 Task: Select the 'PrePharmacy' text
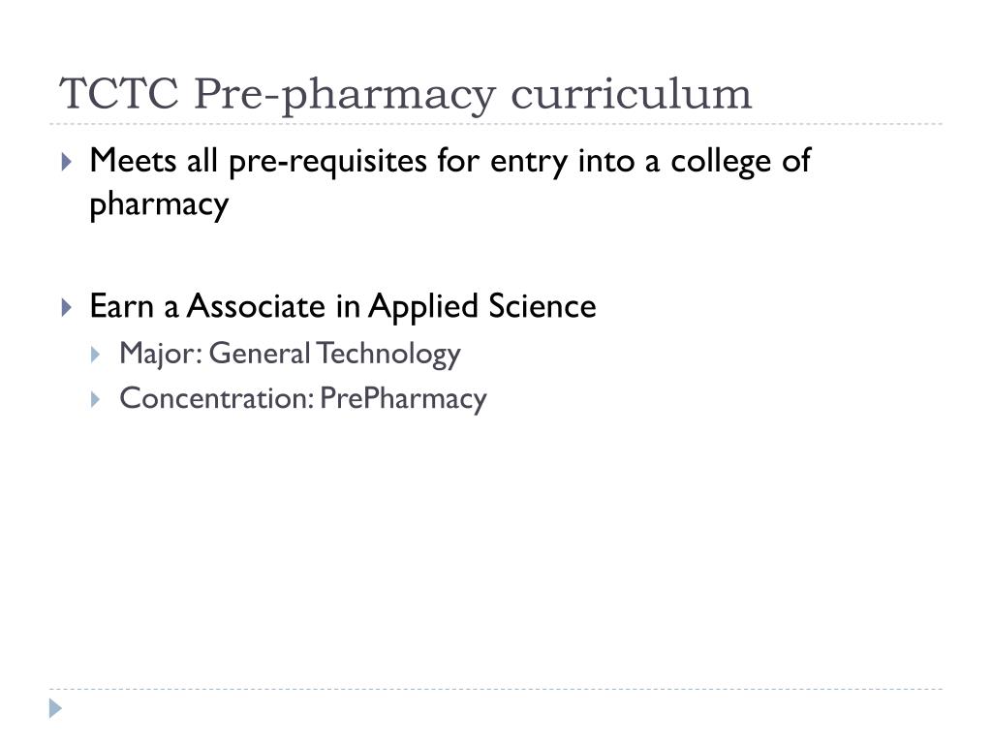(404, 399)
